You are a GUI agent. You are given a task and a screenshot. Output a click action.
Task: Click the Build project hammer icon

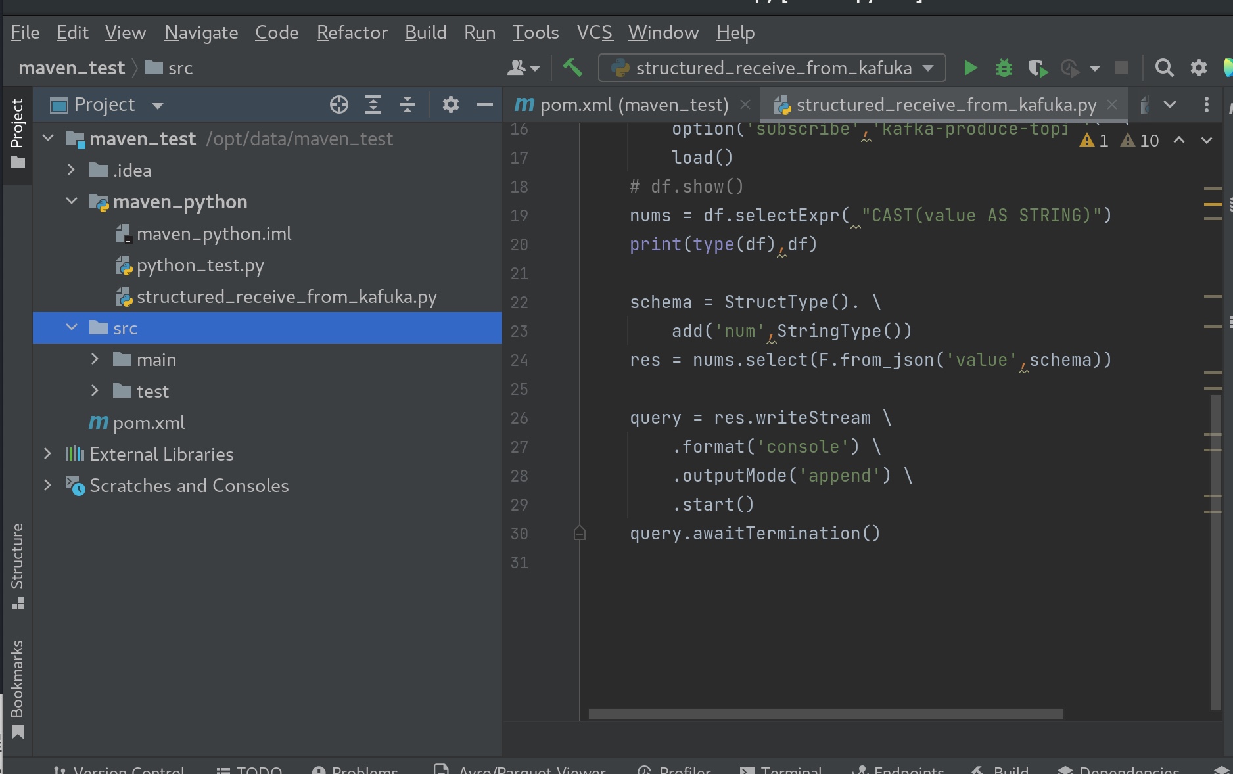tap(572, 68)
